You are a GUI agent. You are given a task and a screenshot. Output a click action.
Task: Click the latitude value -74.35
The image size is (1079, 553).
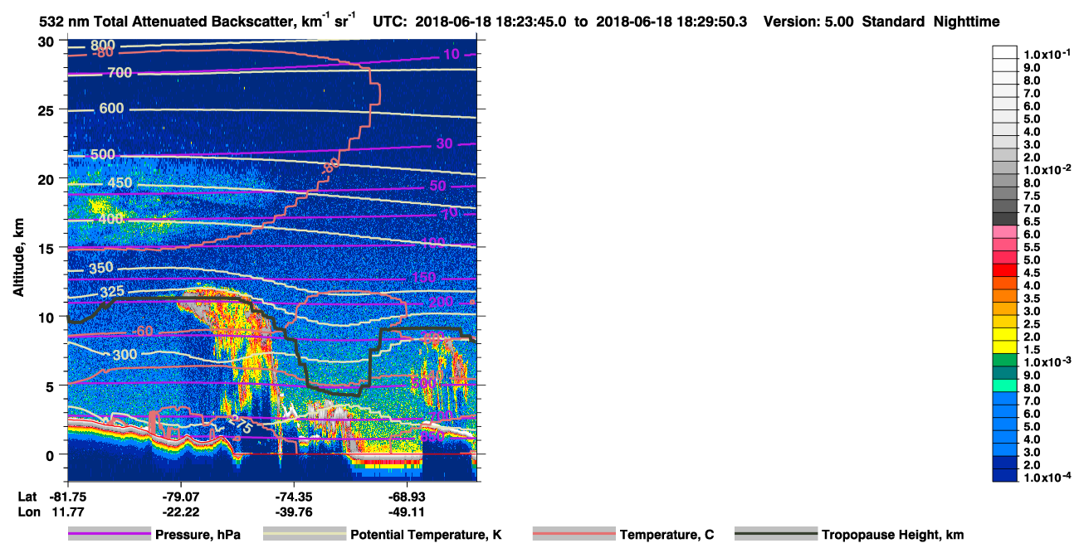[295, 497]
